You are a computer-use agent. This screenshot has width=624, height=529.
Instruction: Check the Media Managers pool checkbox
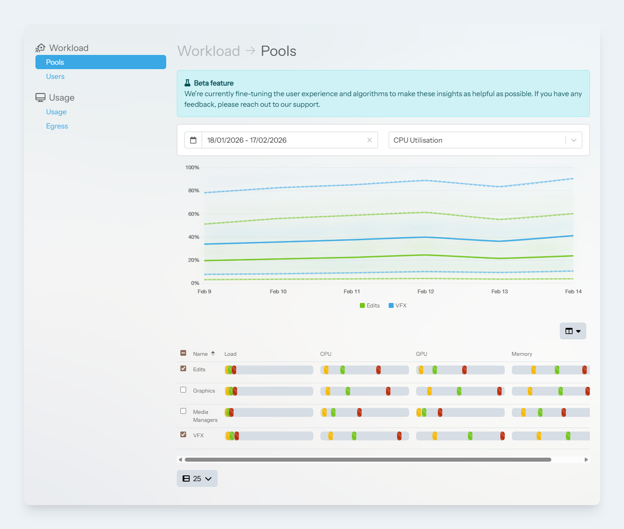[x=183, y=411]
